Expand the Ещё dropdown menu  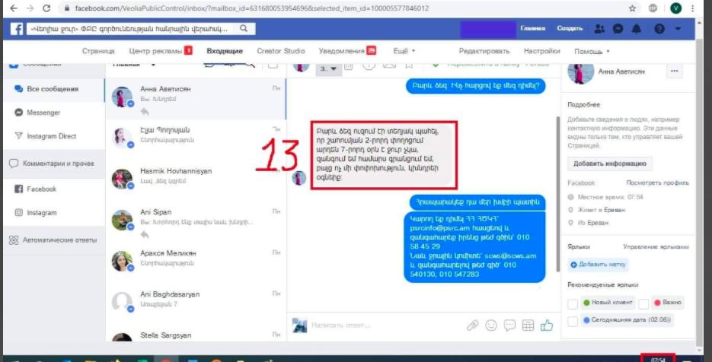[404, 51]
